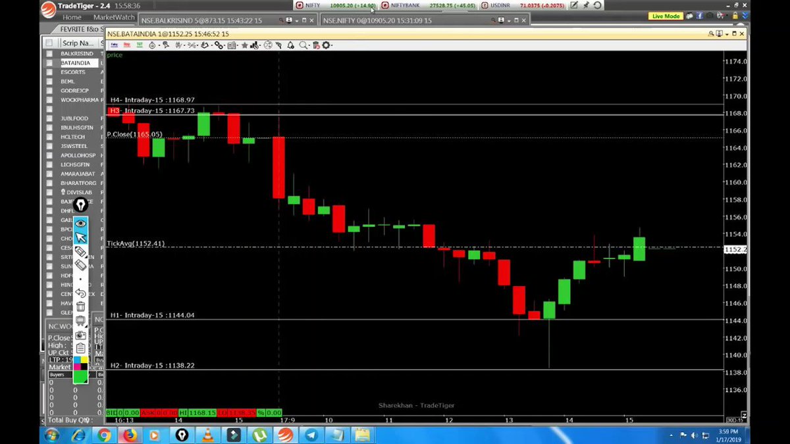Click the NIFTY index ticker
790x444 pixels.
[x=336, y=5]
